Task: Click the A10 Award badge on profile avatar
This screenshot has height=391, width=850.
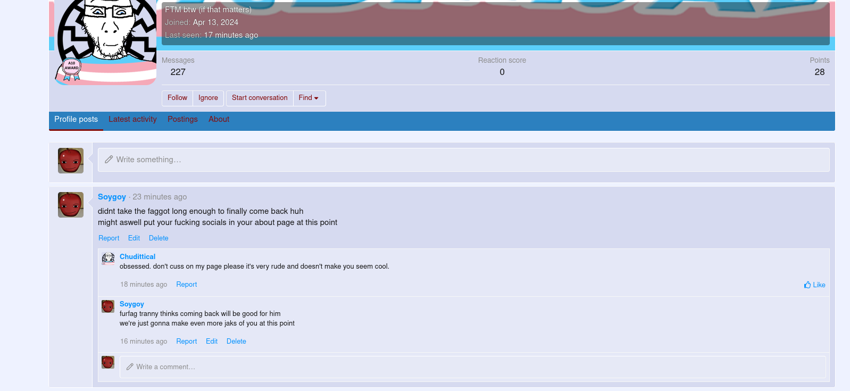Action: (x=71, y=68)
